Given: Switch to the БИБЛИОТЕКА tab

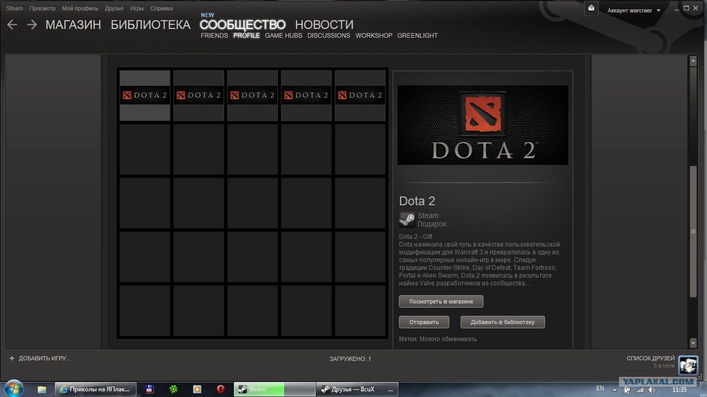Looking at the screenshot, I should (150, 24).
